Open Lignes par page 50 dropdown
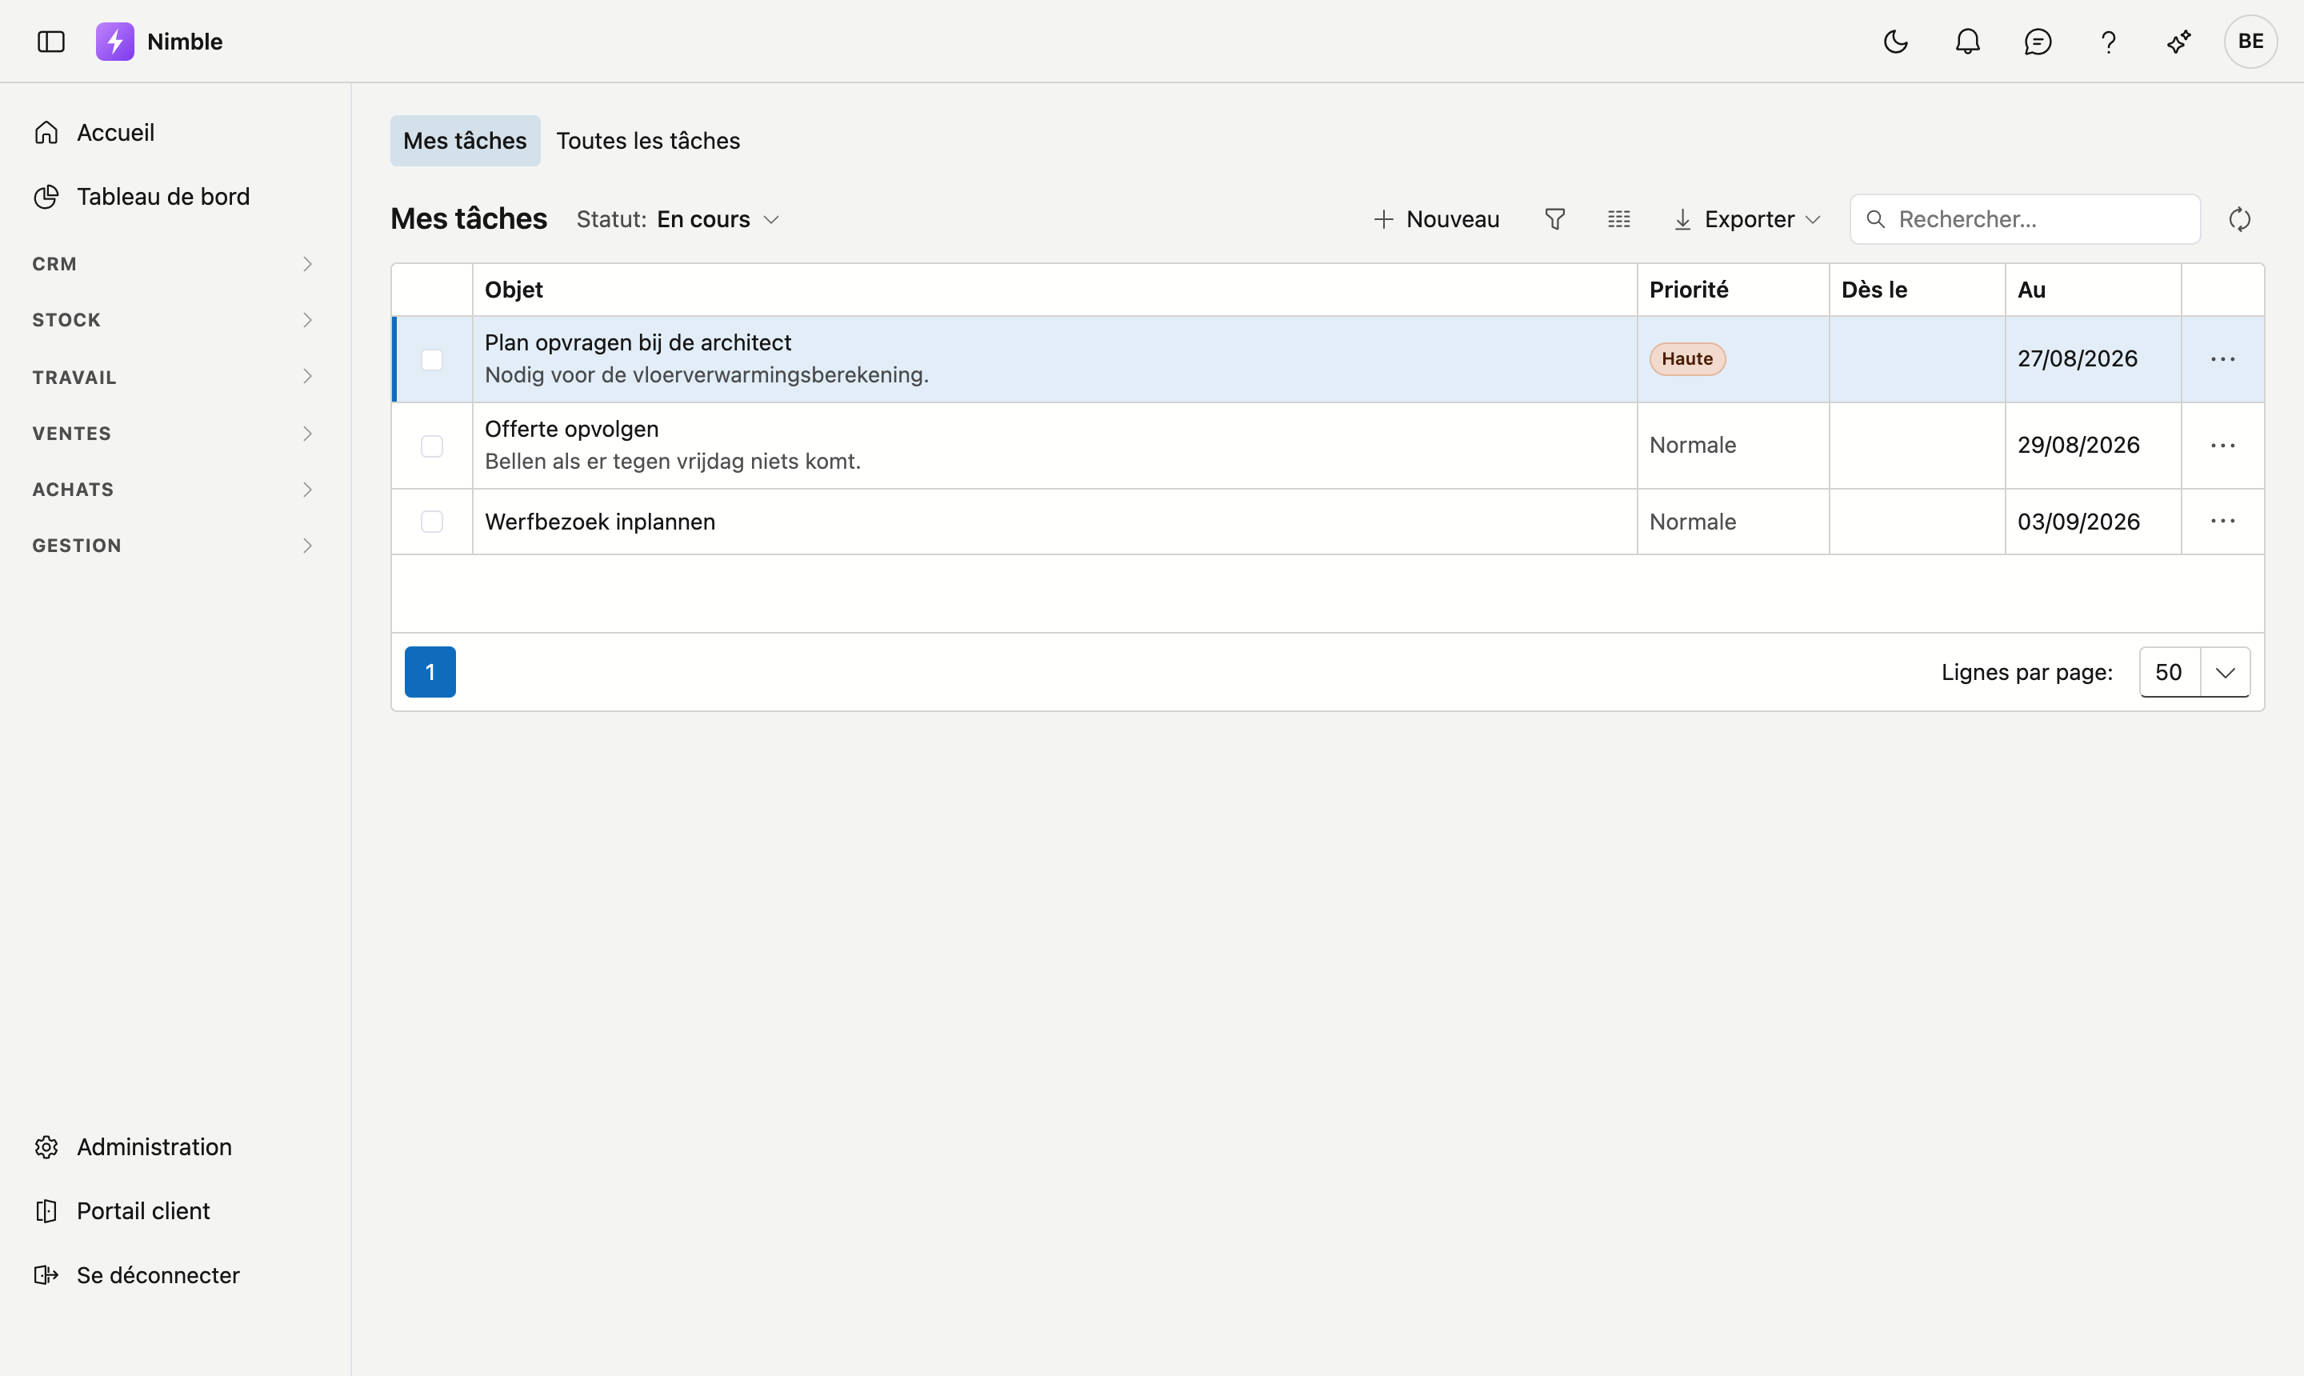Viewport: 2304px width, 1376px height. 2194,672
